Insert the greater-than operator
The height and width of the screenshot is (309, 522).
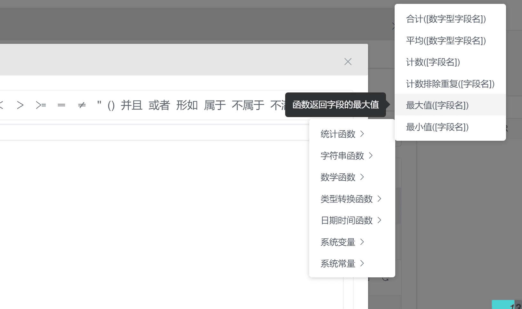point(20,105)
